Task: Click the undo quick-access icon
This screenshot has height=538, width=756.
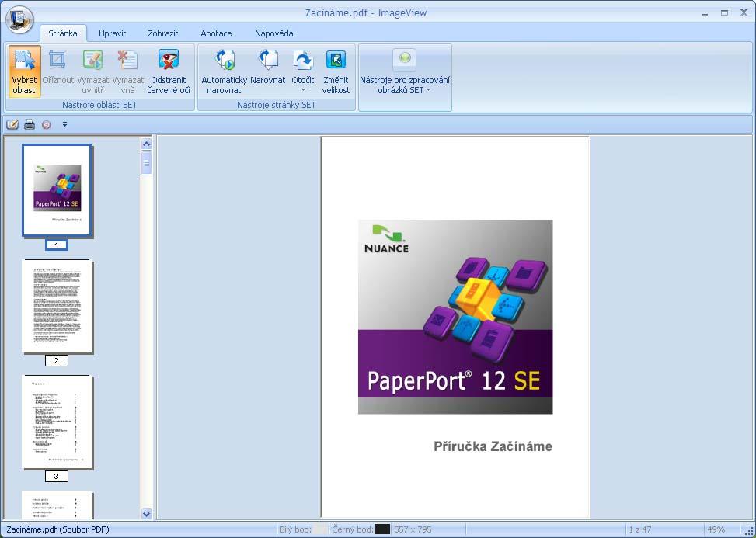Action: click(47, 125)
